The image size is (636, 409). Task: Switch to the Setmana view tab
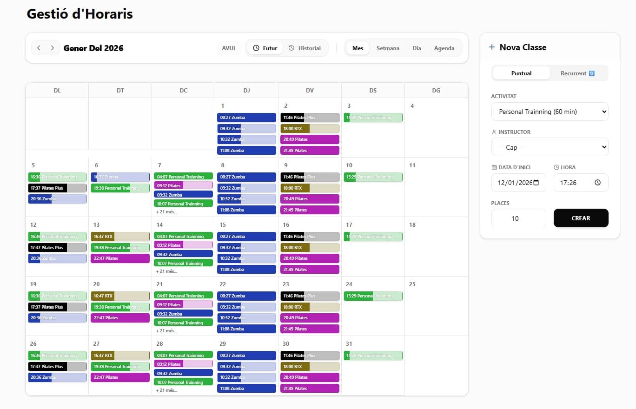click(x=387, y=48)
